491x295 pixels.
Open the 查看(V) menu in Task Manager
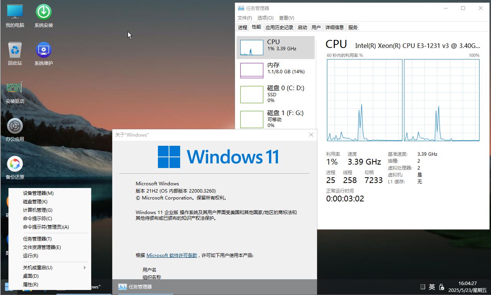click(287, 18)
